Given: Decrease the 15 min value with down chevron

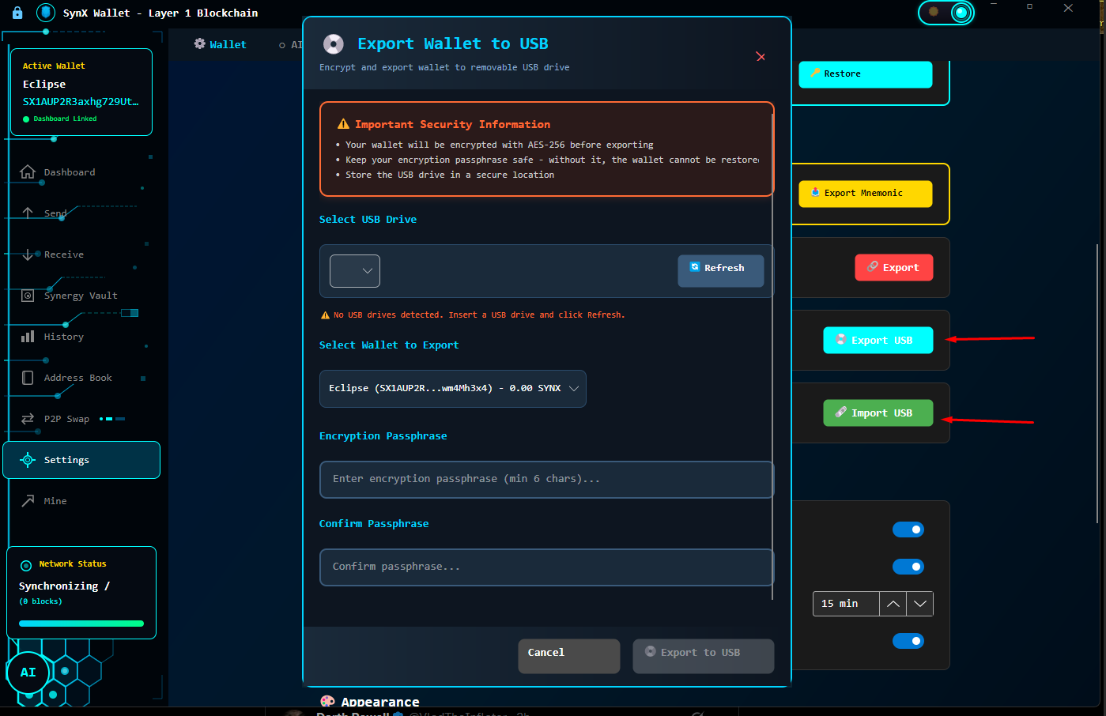Looking at the screenshot, I should point(920,604).
